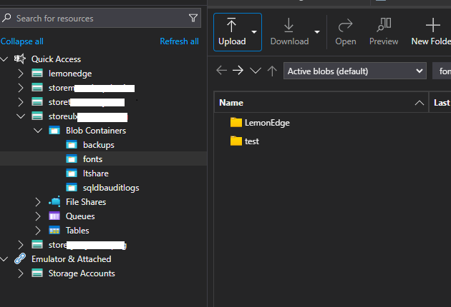Click the ltshare container icon
451x307 pixels.
[x=72, y=173]
